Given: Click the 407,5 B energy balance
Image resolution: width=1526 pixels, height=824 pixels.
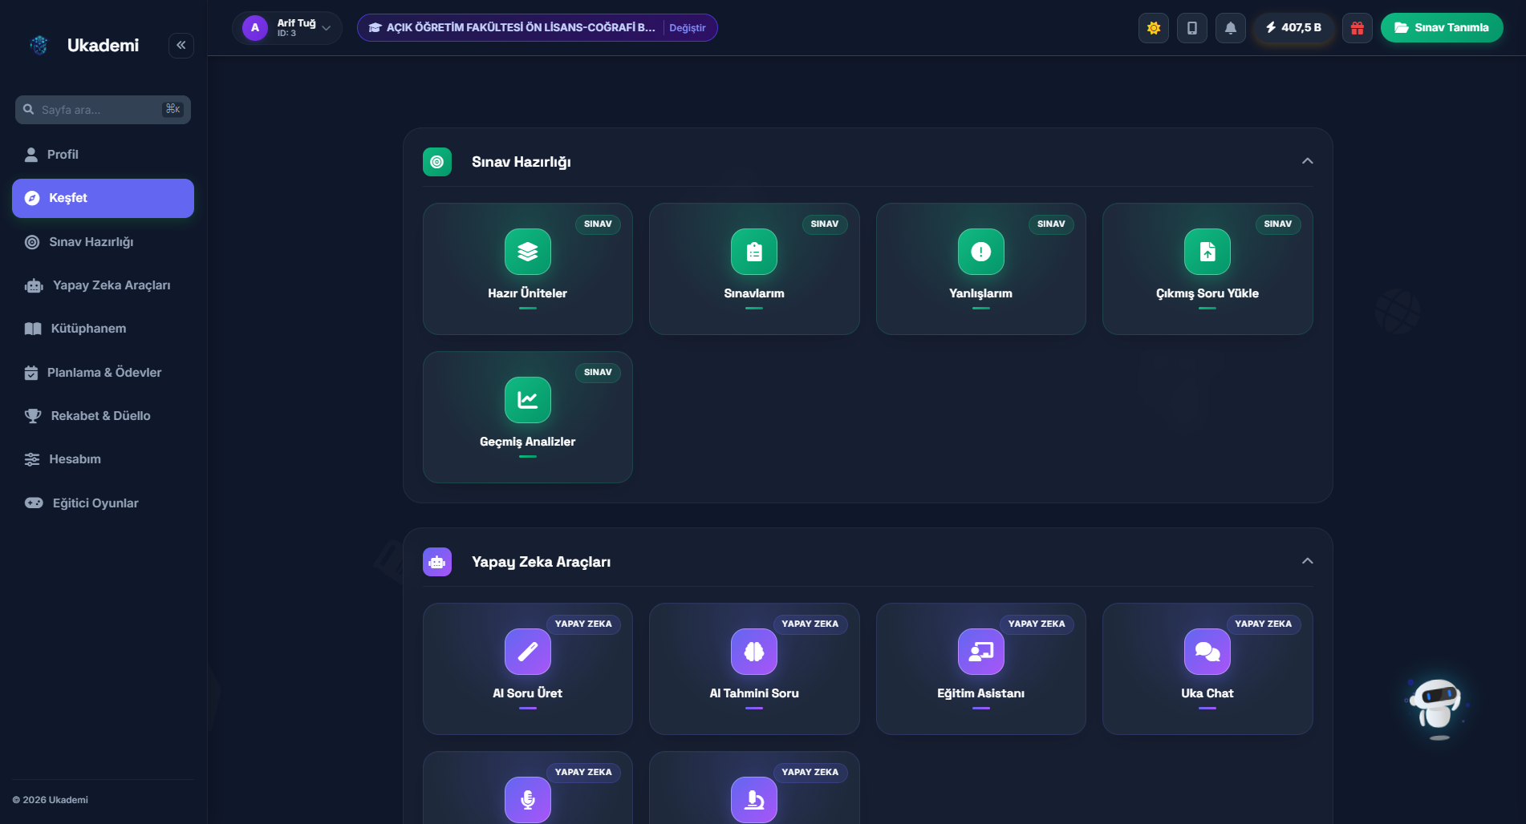Looking at the screenshot, I should click(1293, 28).
